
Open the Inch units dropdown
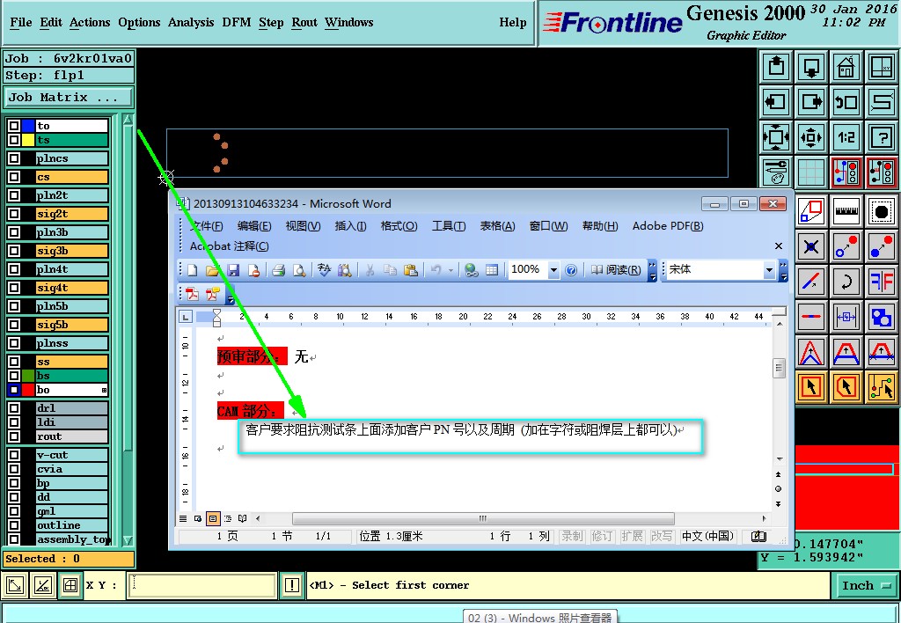pyautogui.click(x=866, y=586)
